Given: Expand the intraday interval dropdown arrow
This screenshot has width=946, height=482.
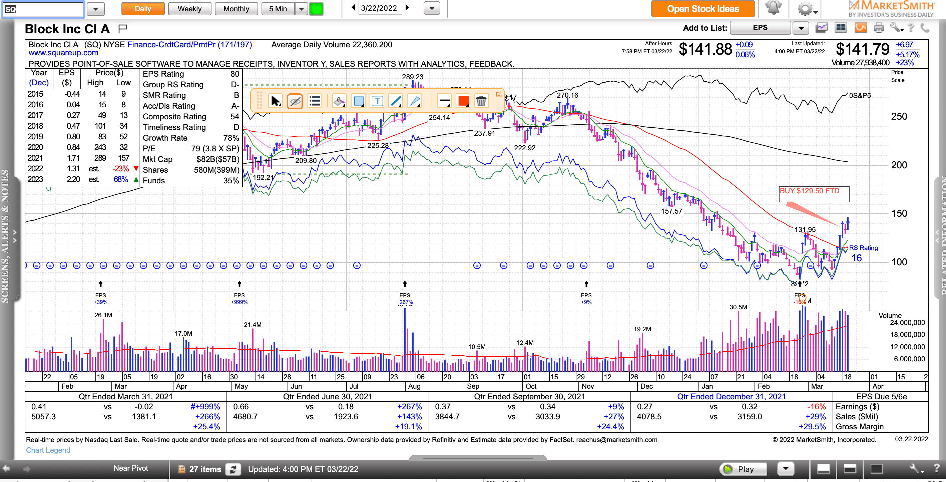Looking at the screenshot, I should click(301, 9).
